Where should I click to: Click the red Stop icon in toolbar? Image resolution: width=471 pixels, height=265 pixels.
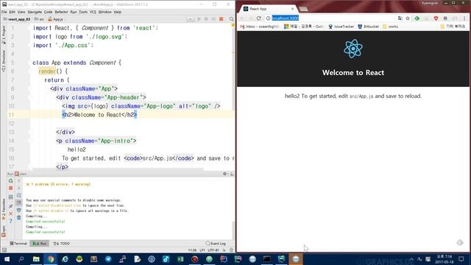coord(222,19)
